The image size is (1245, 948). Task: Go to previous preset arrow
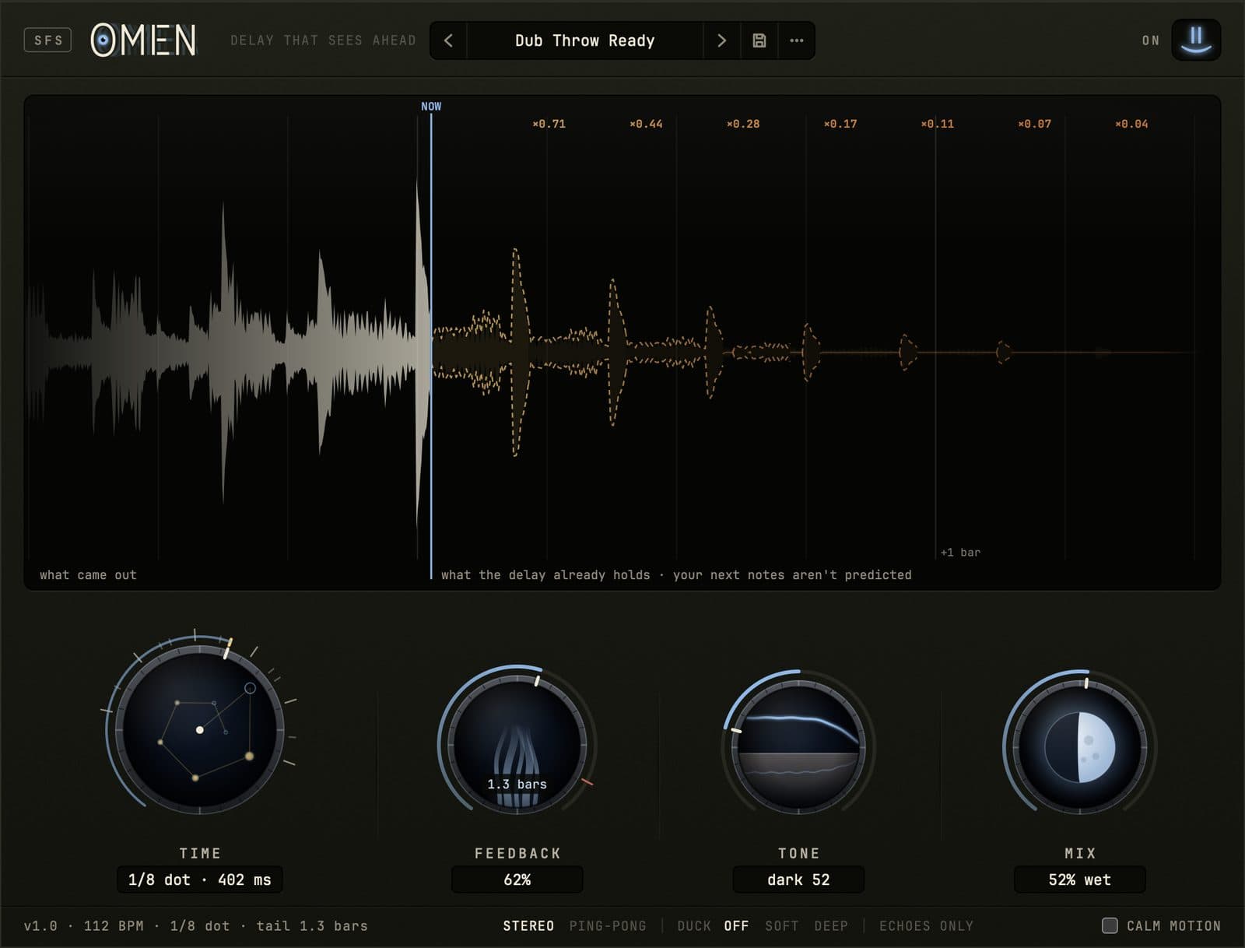(448, 40)
